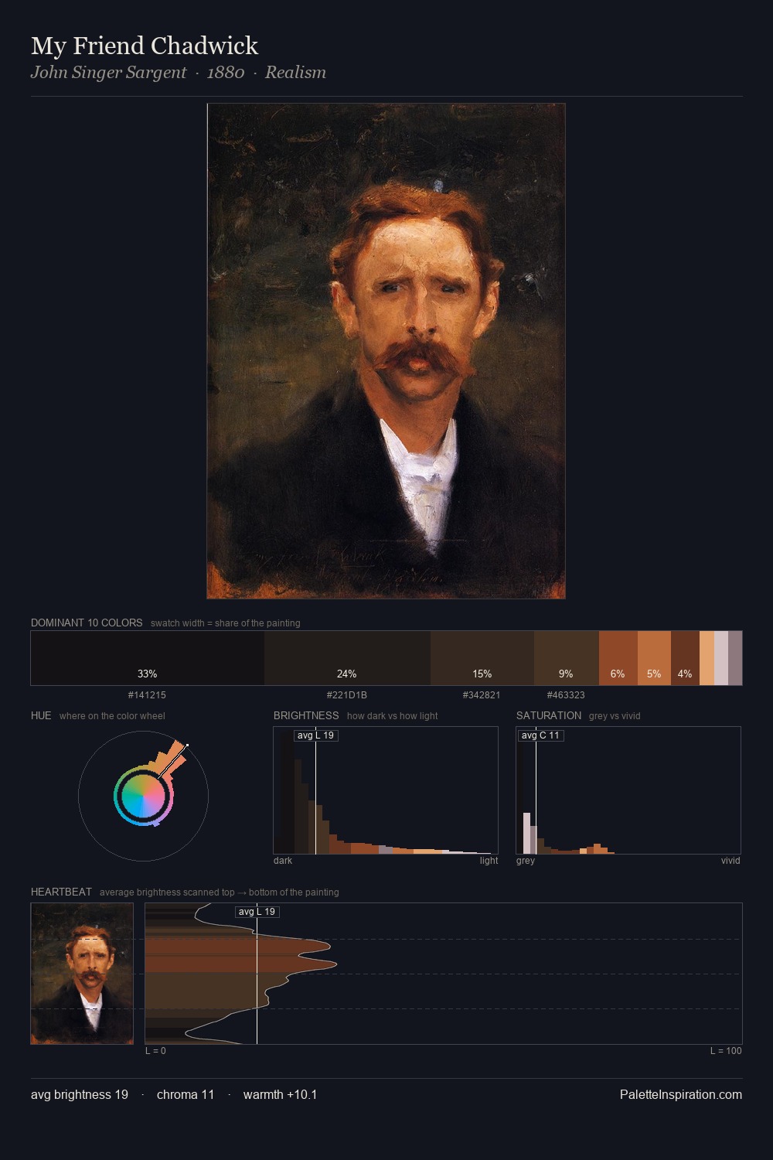This screenshot has height=1160, width=773.
Task: Click the title 'My Friend Chadwick'
Action: [x=145, y=46]
